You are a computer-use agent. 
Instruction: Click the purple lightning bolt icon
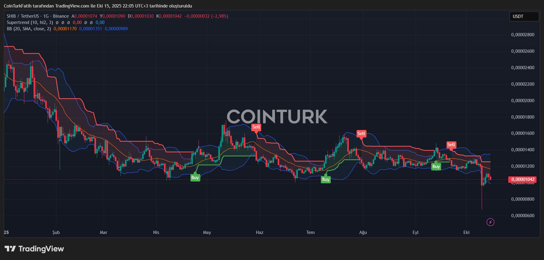(x=490, y=222)
